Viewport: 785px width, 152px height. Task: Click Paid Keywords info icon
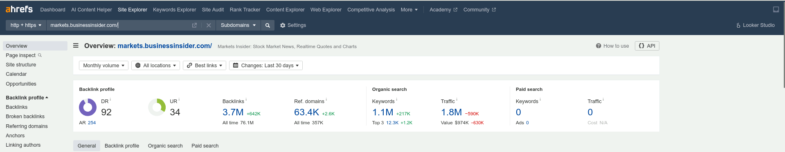tap(540, 99)
